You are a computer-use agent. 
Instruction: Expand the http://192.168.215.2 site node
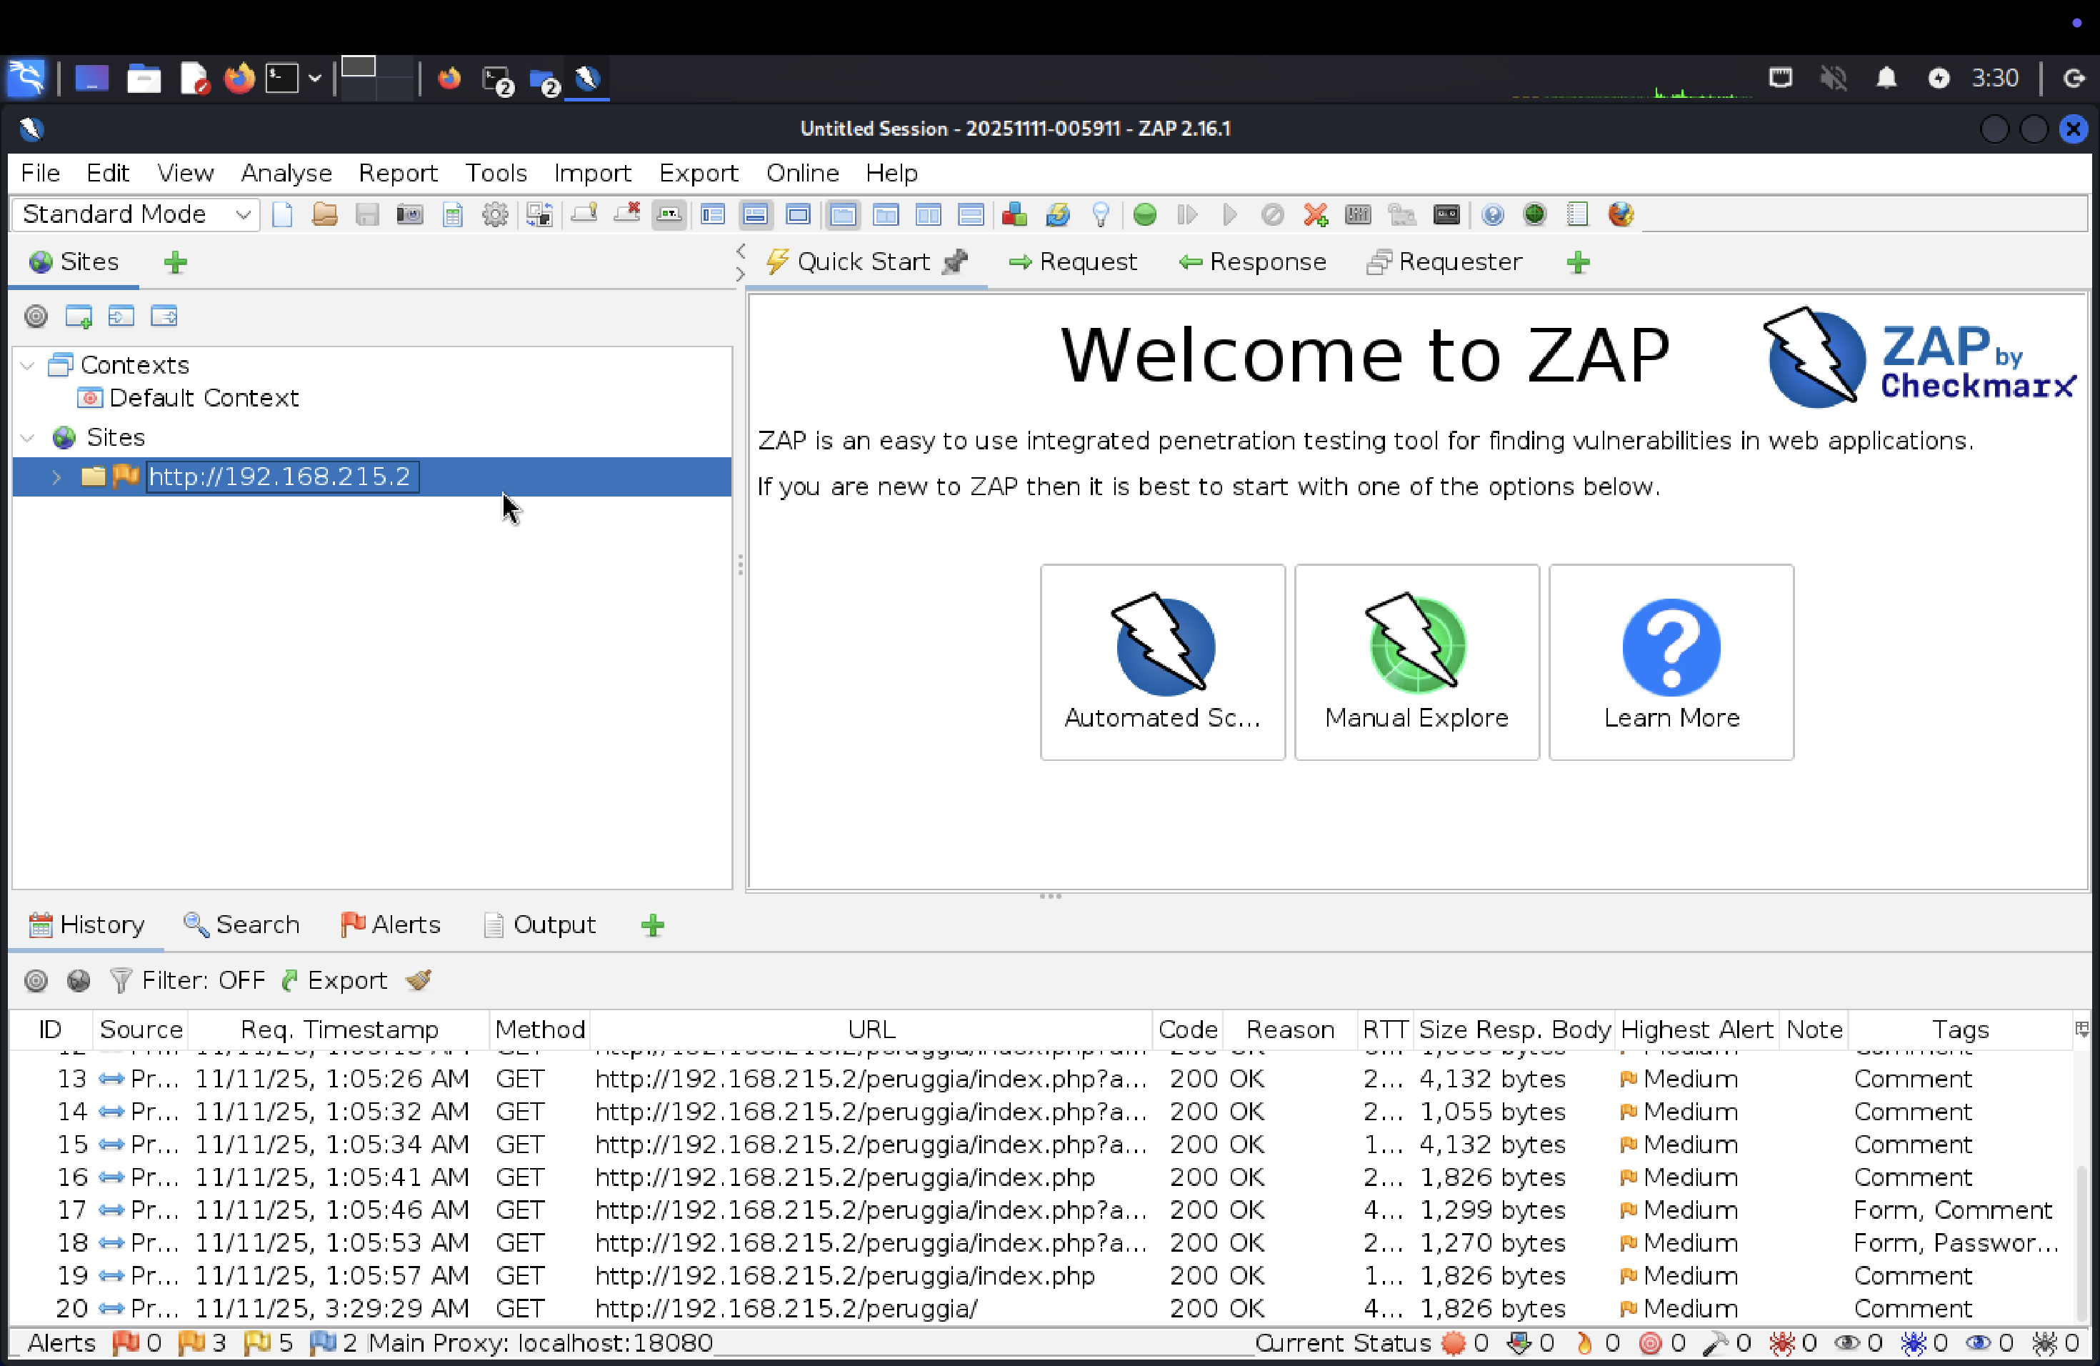click(56, 477)
